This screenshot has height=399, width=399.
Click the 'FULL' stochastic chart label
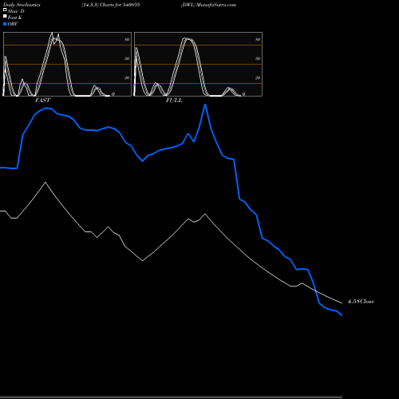[x=174, y=101]
